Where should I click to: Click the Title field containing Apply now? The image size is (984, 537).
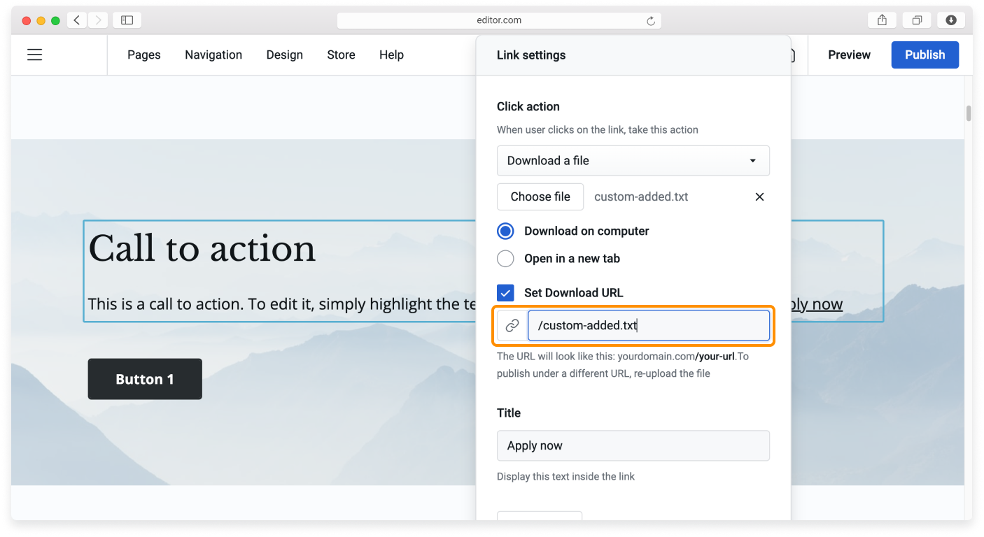(x=633, y=445)
